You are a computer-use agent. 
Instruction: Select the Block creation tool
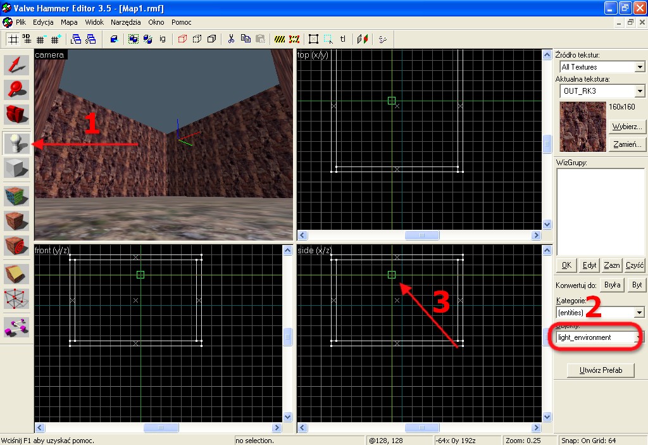[x=16, y=168]
